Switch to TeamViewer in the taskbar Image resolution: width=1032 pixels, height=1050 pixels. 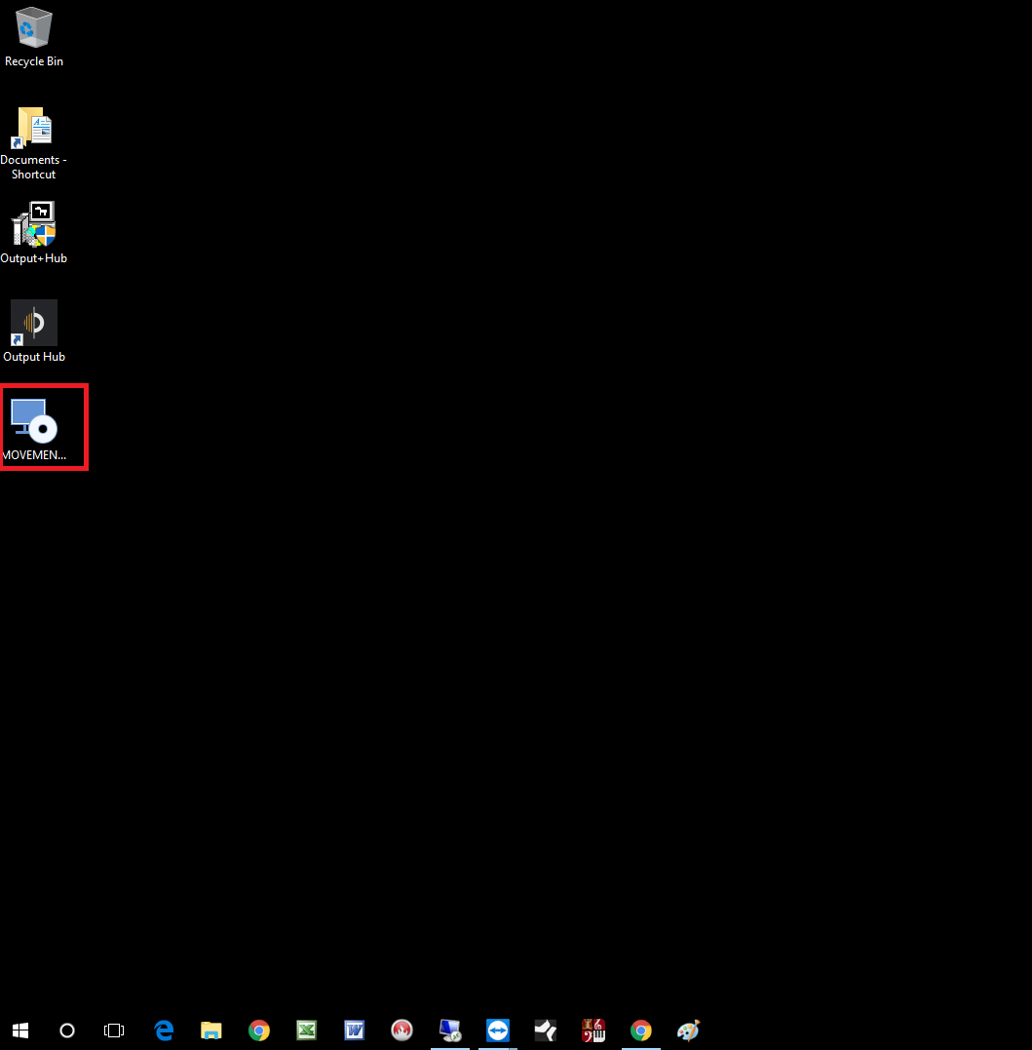[x=498, y=1030]
